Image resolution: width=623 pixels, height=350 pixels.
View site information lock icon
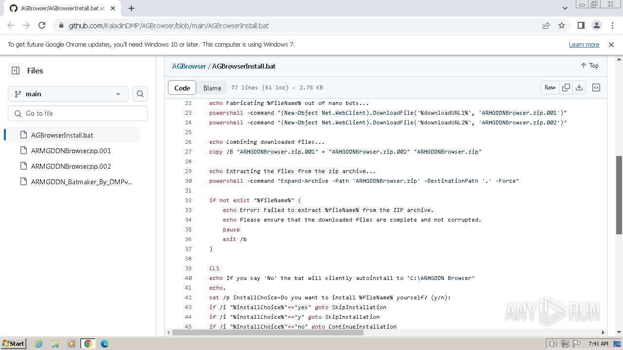[x=61, y=25]
